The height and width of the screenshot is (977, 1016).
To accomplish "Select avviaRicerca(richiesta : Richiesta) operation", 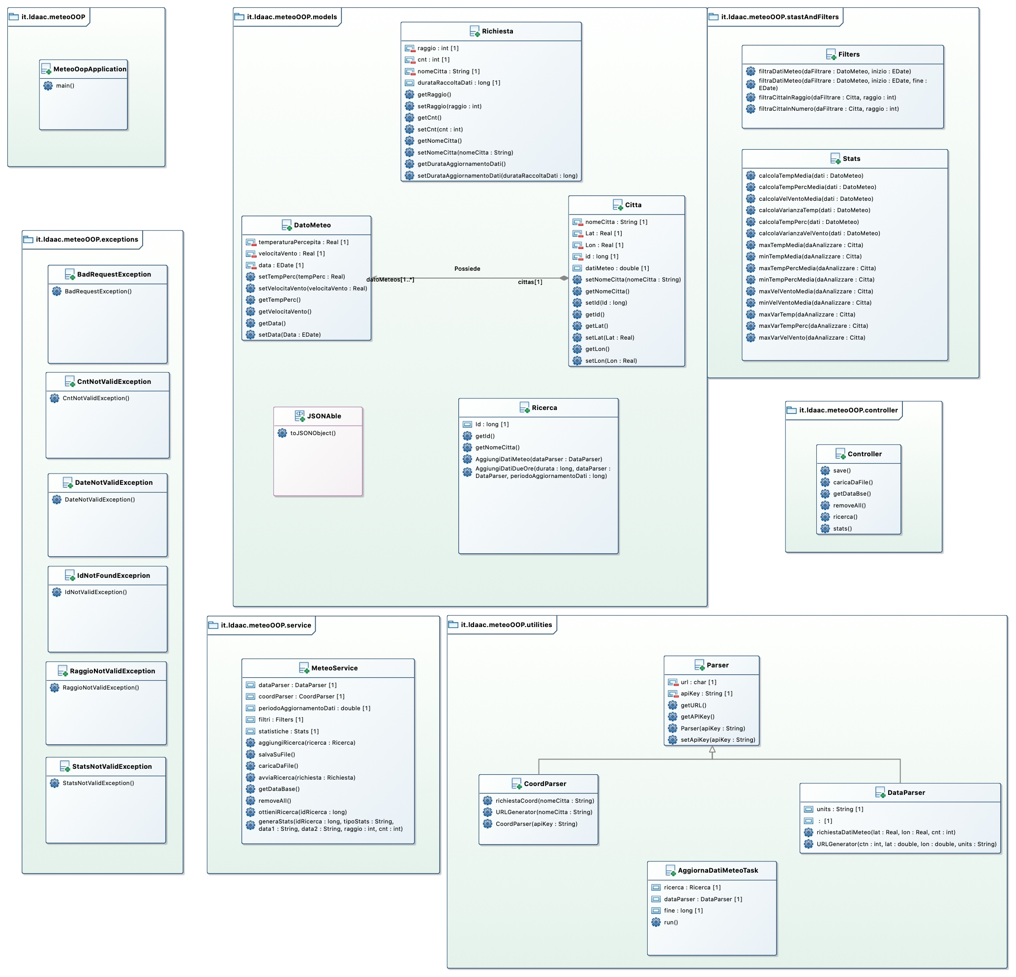I will point(307,778).
